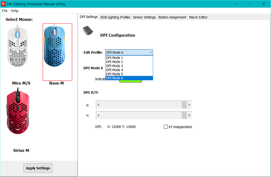Click the X slider right arrow
Viewport: 271px width, 177px height.
click(189, 105)
